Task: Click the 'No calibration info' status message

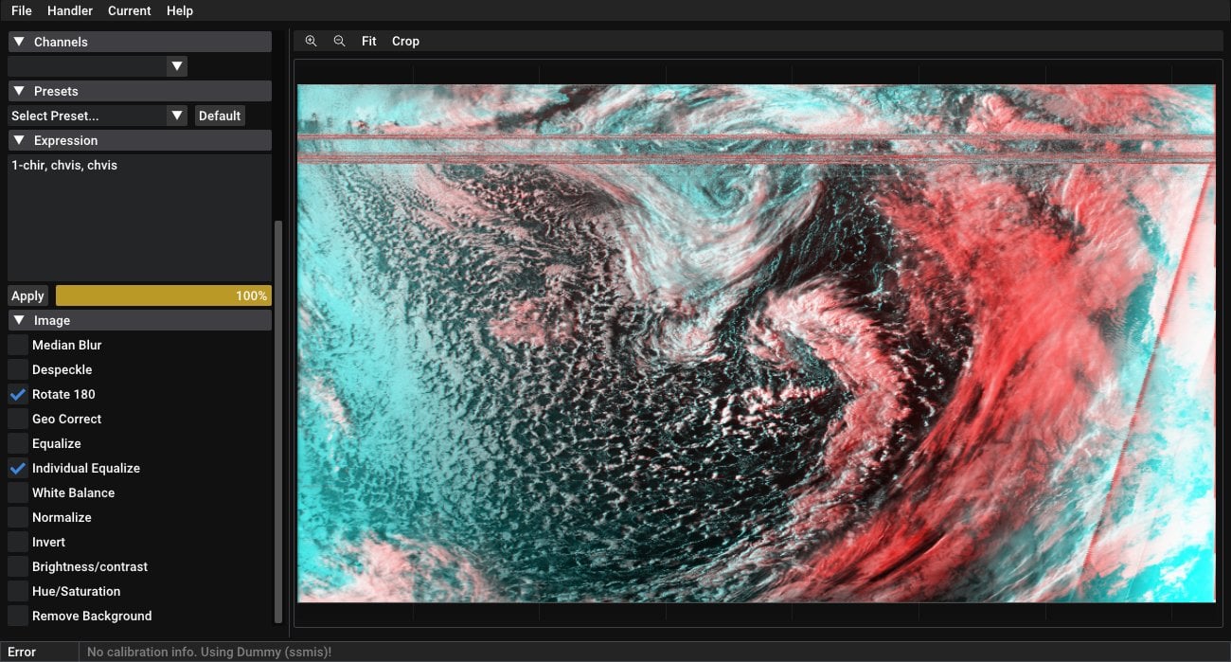Action: pos(209,652)
